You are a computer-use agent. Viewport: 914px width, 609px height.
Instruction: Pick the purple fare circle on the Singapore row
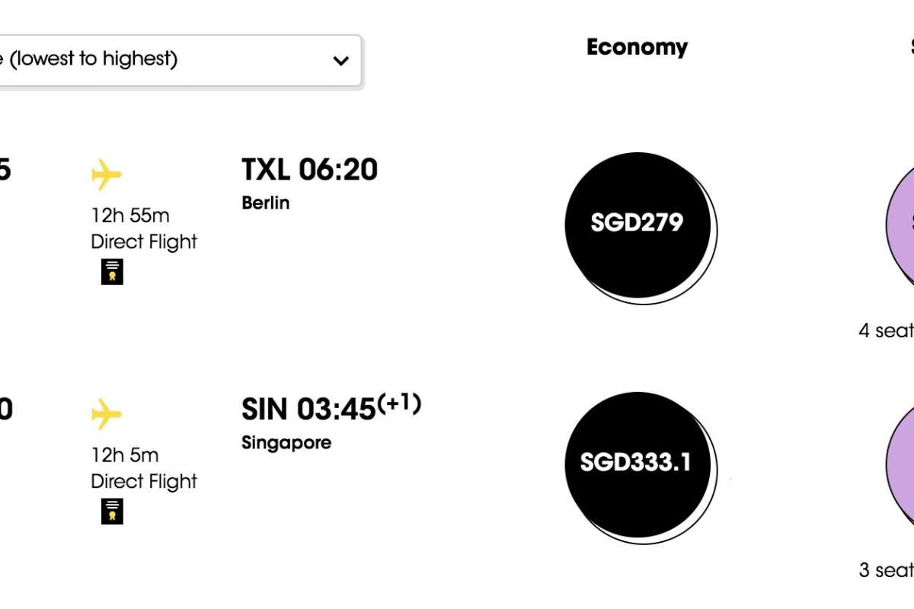pyautogui.click(x=902, y=464)
